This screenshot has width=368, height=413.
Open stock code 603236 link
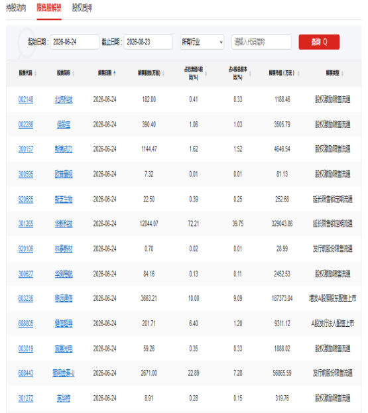26,298
